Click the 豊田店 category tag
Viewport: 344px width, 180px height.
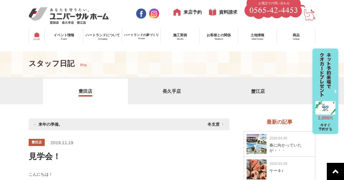tap(37, 142)
